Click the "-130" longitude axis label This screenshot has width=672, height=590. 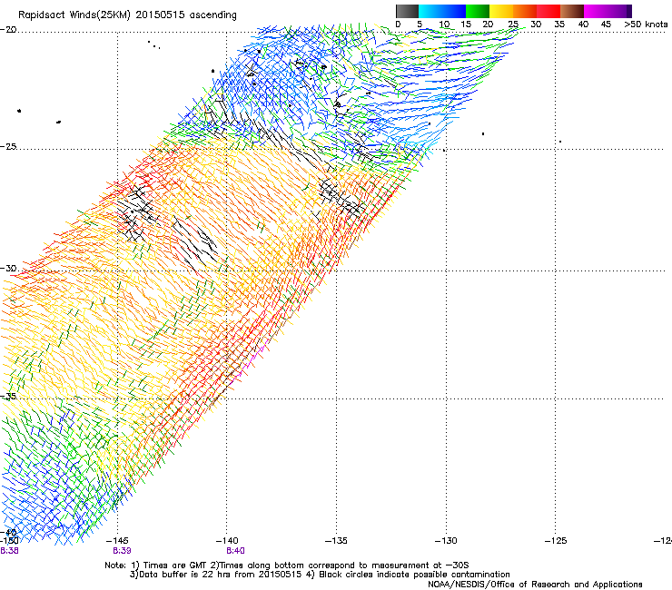click(446, 541)
